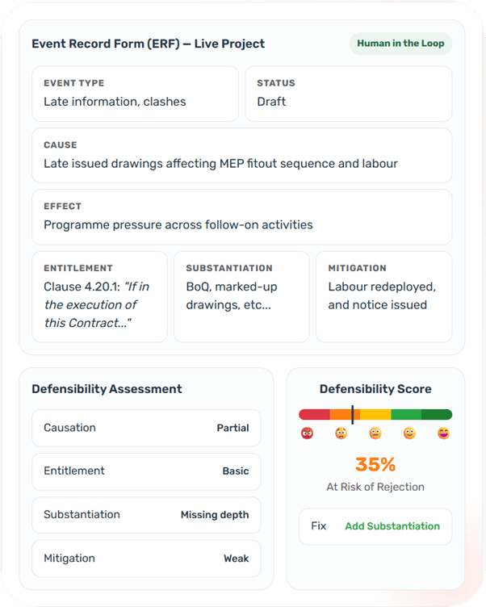Image resolution: width=486 pixels, height=607 pixels.
Task: Expand the Mitigation row rated Weak
Action: point(146,559)
